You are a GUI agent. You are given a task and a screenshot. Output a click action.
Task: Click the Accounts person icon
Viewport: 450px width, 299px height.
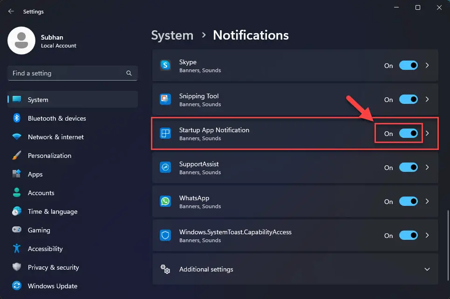(17, 192)
